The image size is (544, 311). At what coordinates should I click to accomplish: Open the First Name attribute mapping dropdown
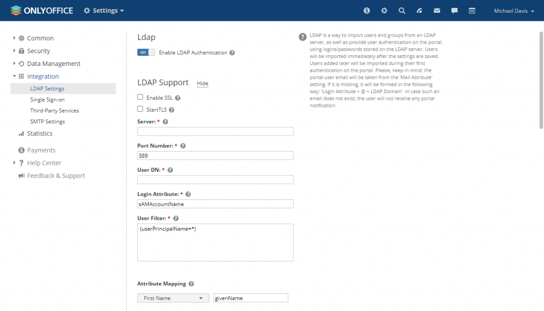[x=173, y=298]
